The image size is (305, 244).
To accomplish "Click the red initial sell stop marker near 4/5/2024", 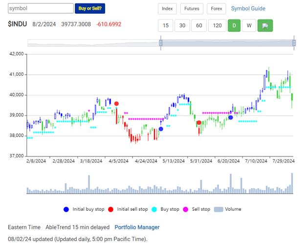I will [116, 104].
